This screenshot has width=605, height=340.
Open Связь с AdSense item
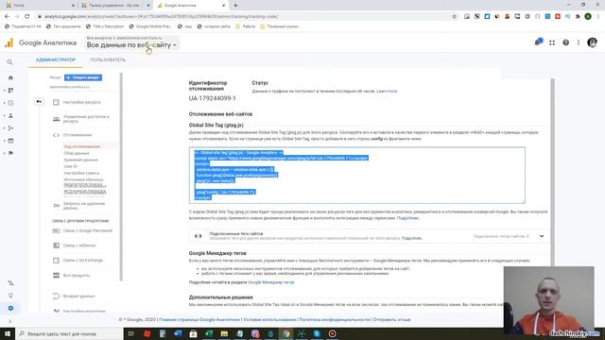pyautogui.click(x=79, y=246)
